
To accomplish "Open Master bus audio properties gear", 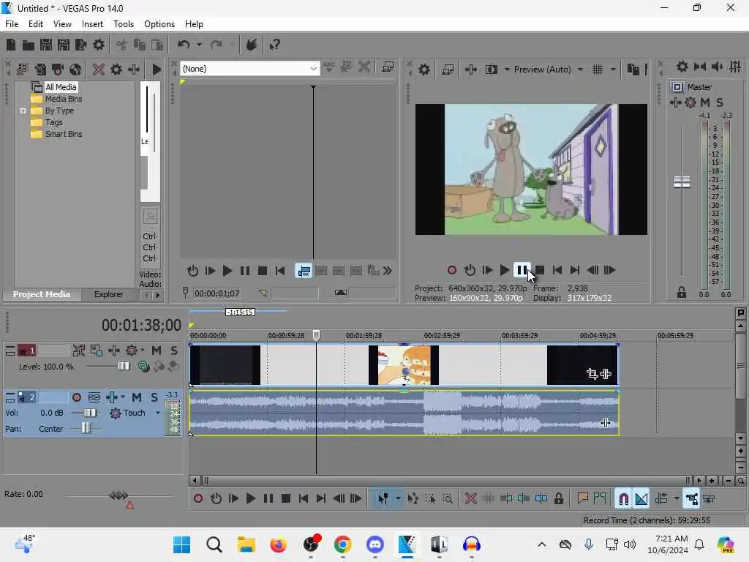I will point(682,67).
